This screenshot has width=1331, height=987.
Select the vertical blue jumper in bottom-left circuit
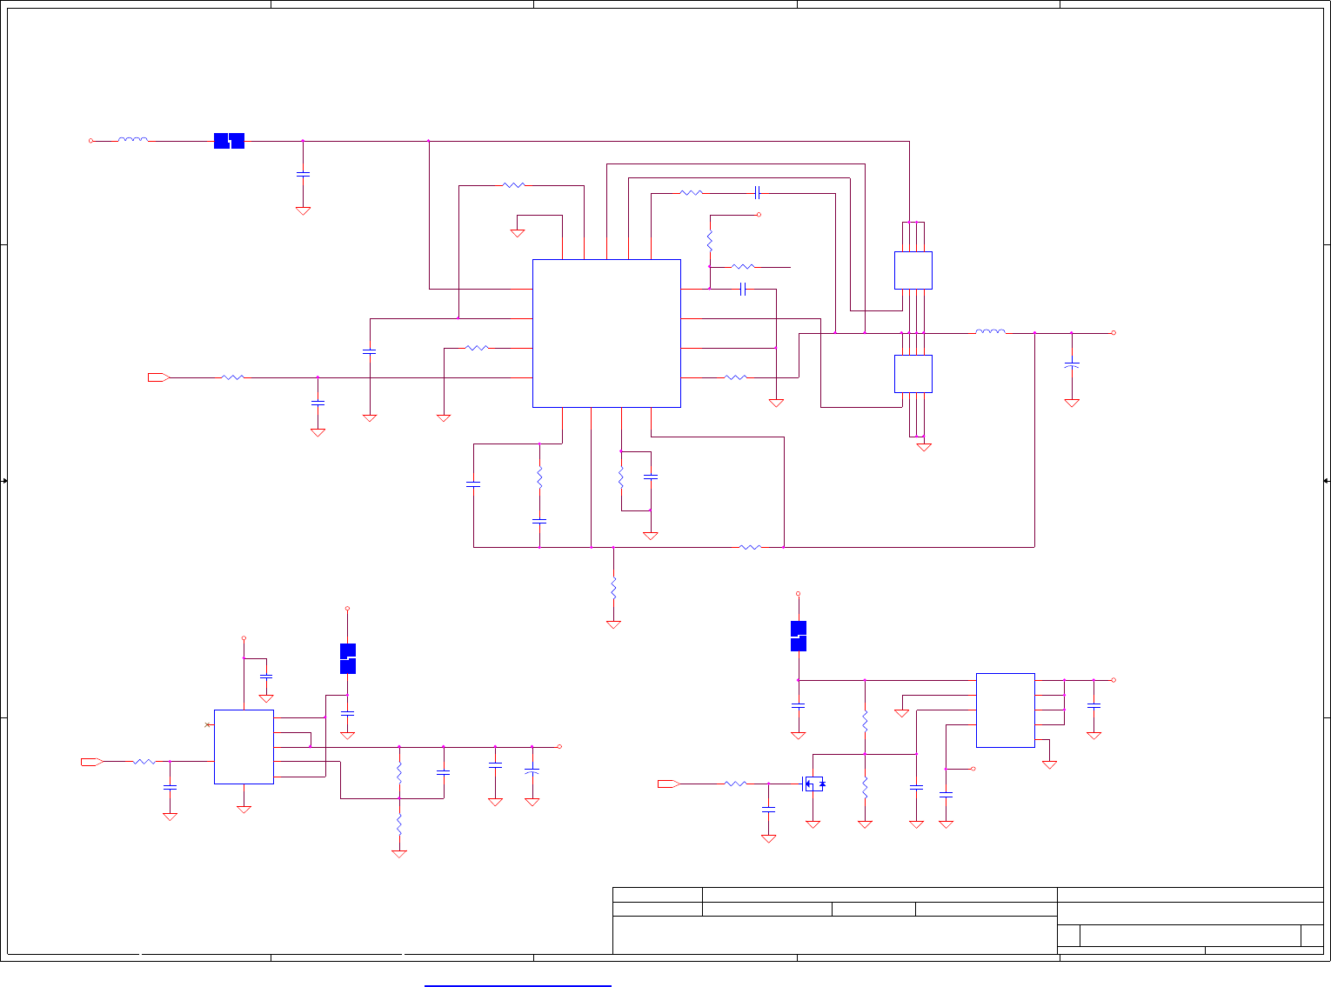tap(347, 658)
